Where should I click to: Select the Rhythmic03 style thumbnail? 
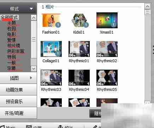click(51, 77)
